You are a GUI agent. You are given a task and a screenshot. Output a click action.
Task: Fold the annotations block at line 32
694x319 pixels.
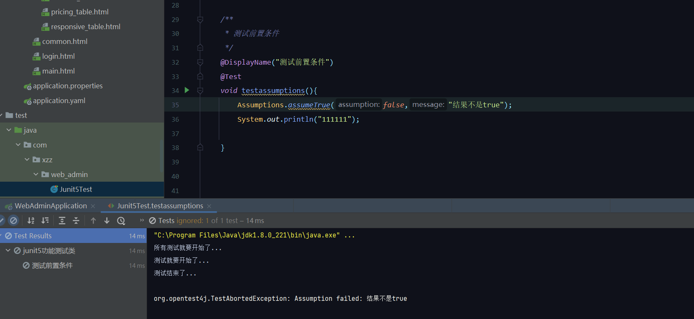coord(200,62)
